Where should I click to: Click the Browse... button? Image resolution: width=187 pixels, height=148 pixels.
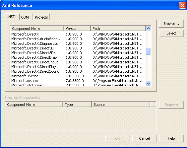click(171, 24)
